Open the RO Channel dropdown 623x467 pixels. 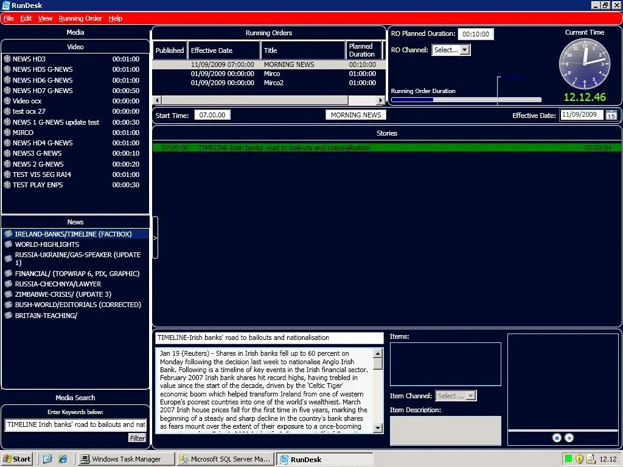click(465, 50)
